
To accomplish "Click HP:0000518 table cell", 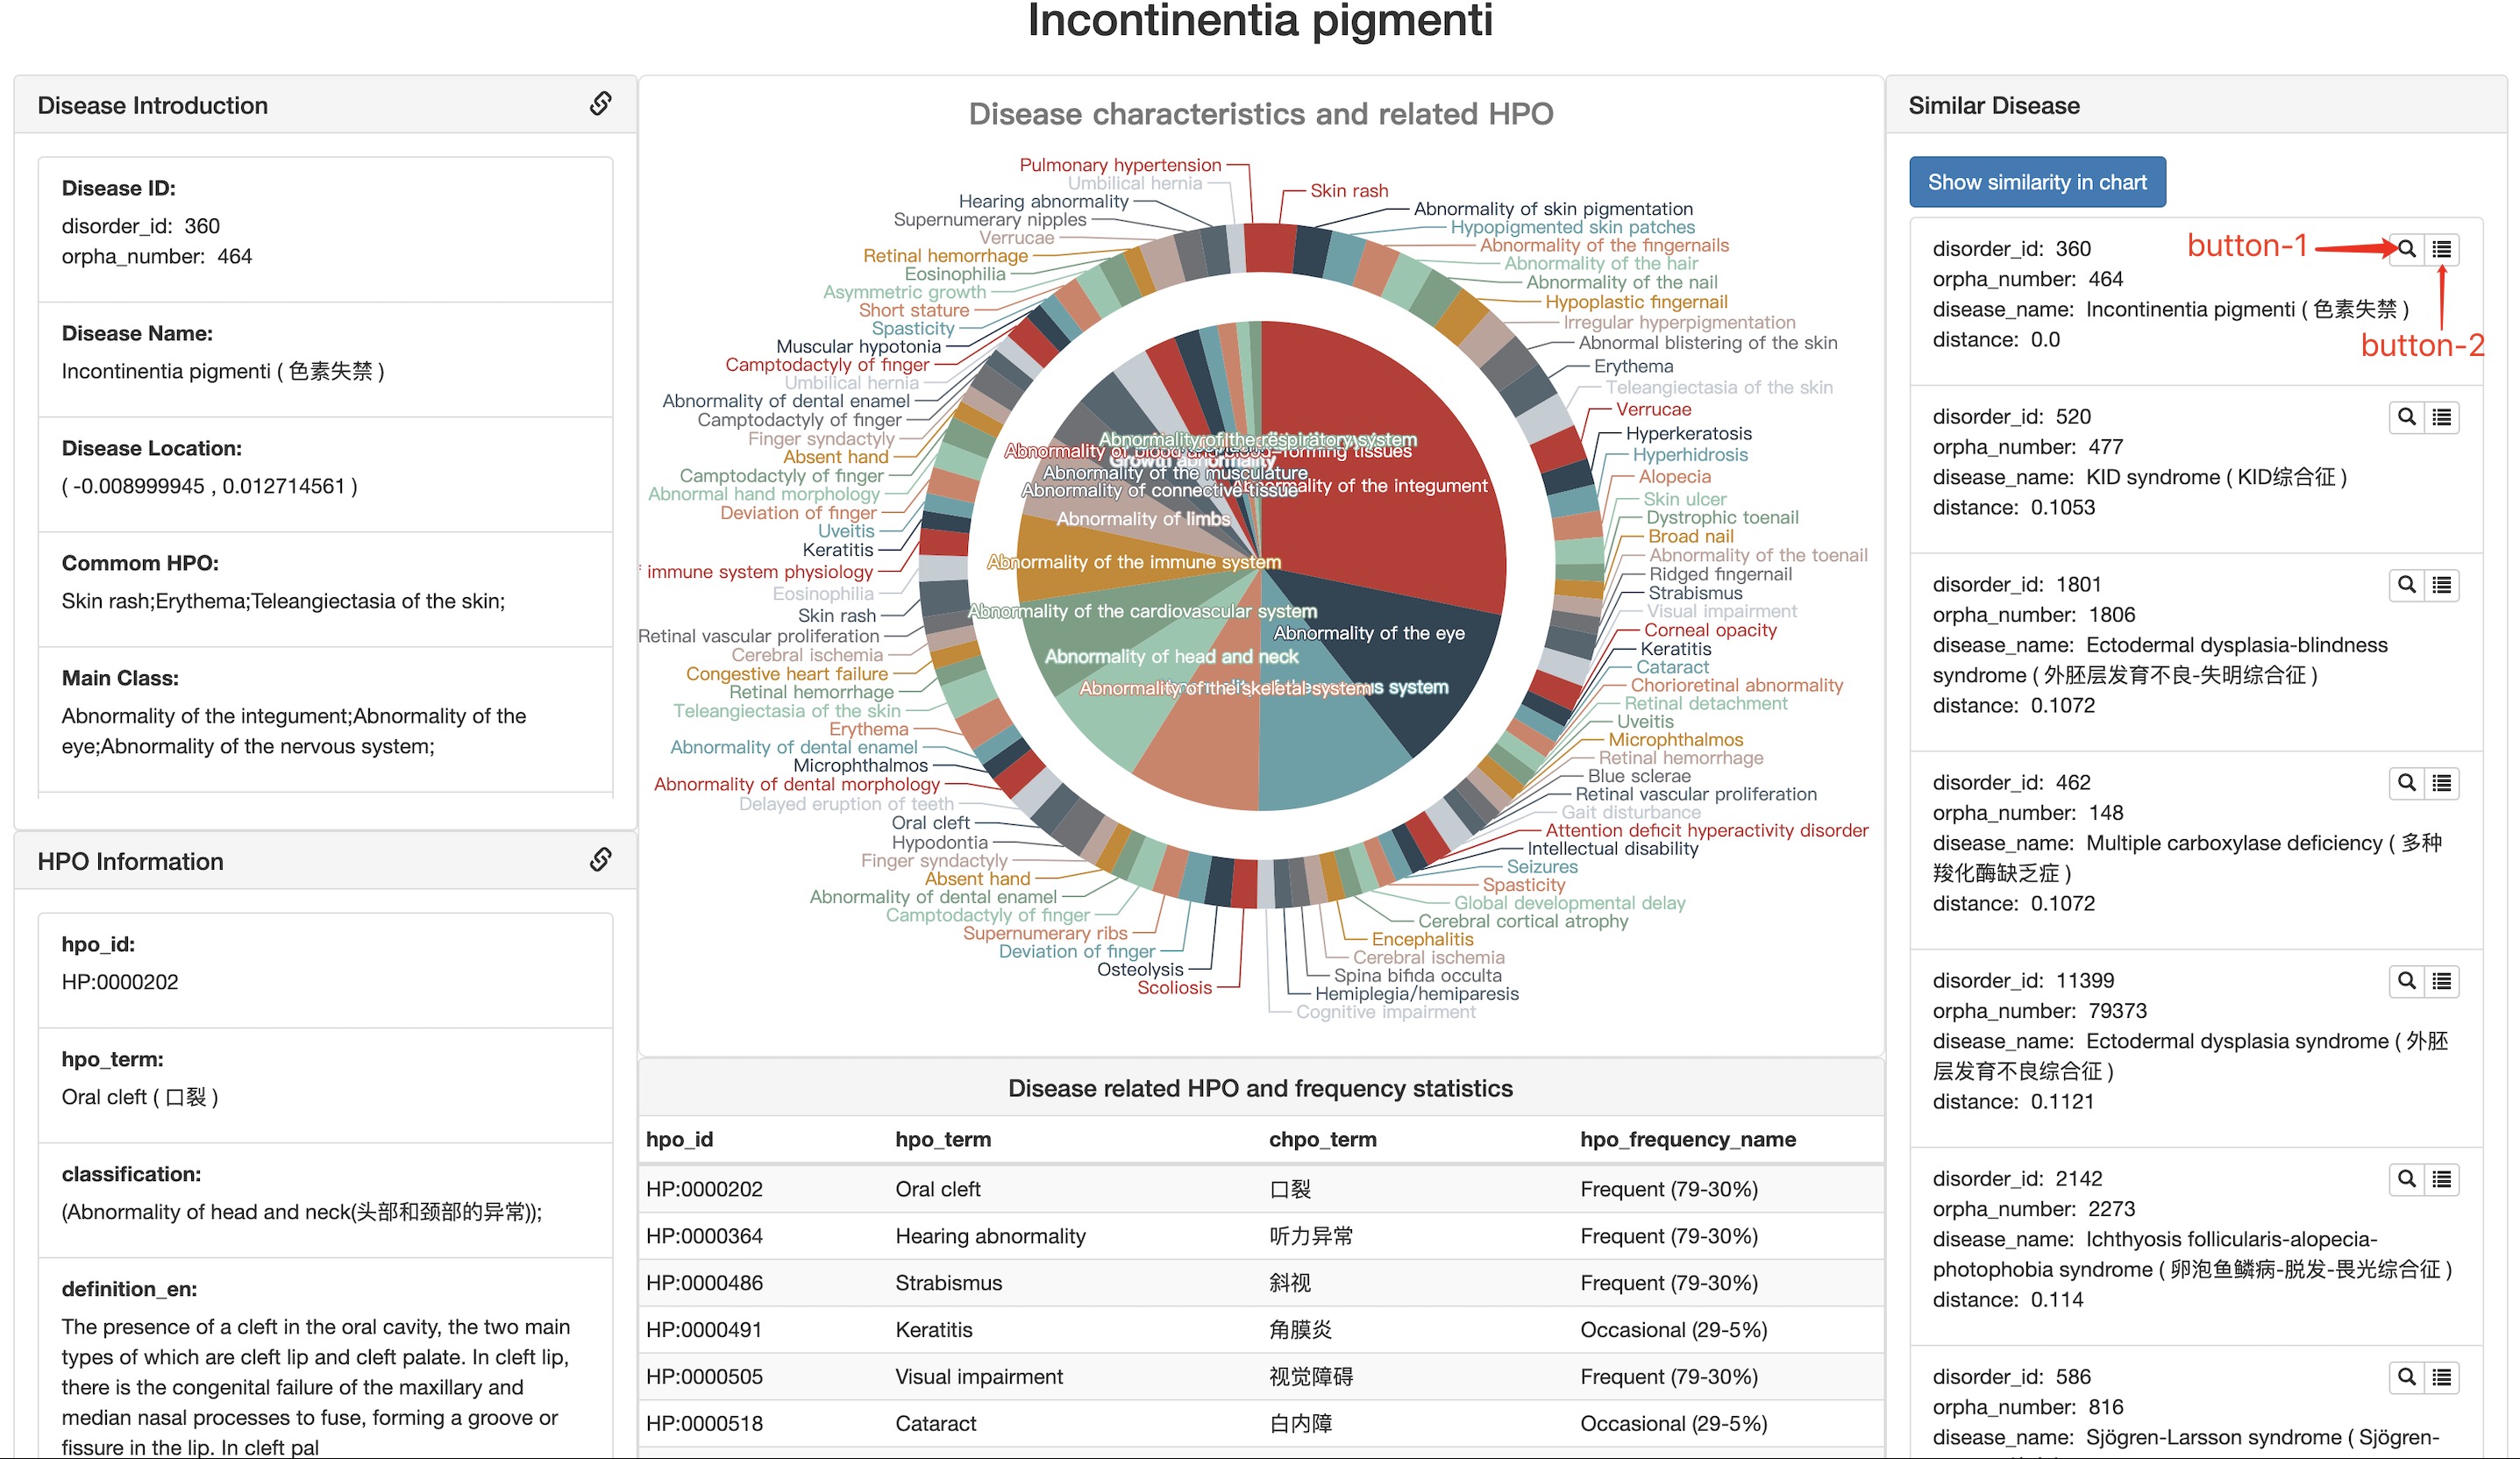I will pyautogui.click(x=704, y=1423).
